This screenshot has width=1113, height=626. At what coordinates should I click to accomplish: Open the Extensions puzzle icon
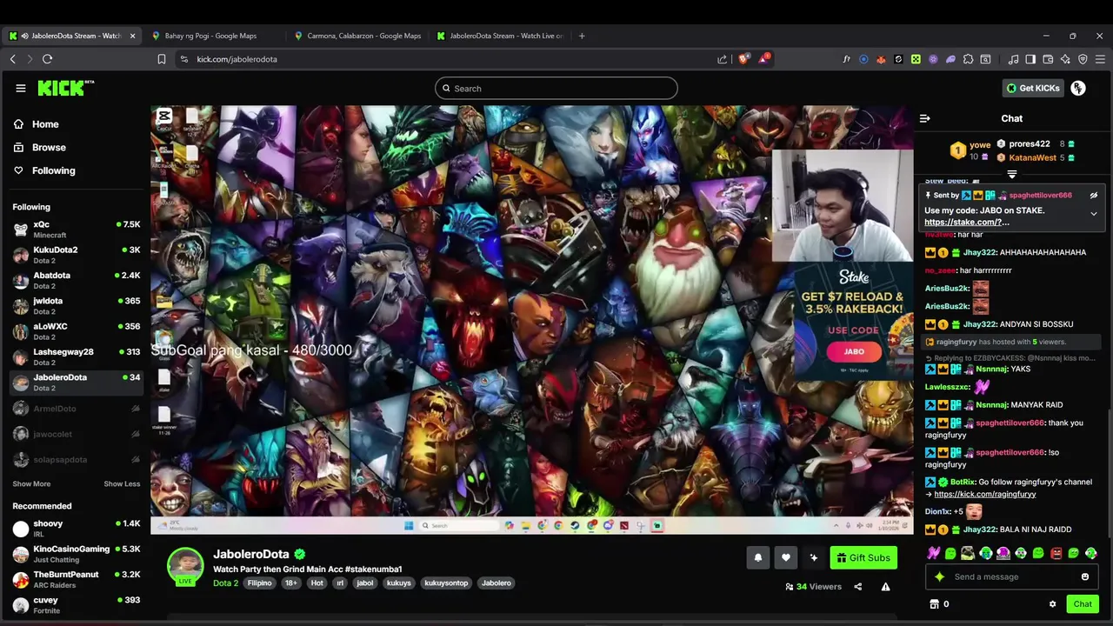click(968, 59)
